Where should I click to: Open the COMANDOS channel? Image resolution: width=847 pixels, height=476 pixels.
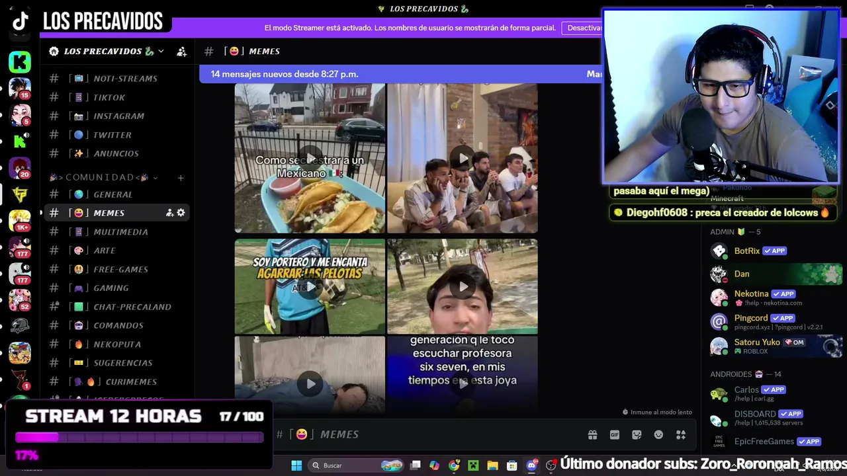(x=118, y=325)
